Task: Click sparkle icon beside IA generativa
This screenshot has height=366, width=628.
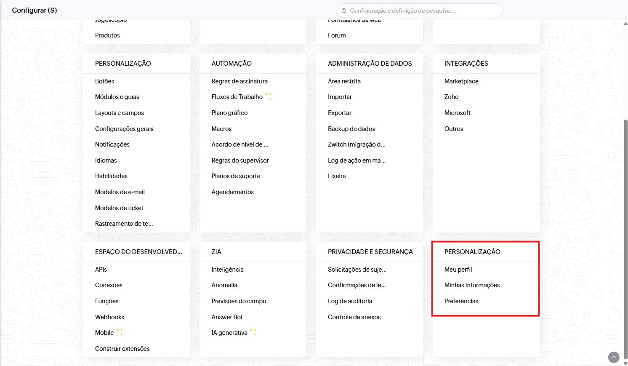Action: [253, 332]
